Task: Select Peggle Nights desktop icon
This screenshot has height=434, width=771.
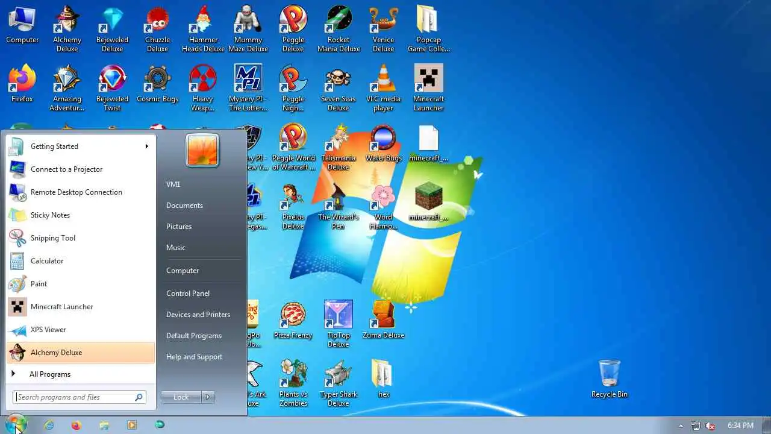Action: click(x=293, y=88)
